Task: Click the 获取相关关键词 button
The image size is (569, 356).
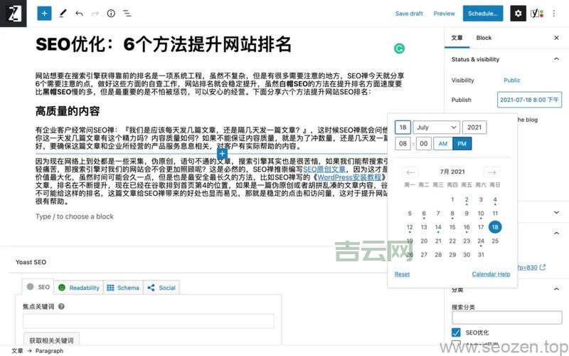Action: (x=51, y=340)
